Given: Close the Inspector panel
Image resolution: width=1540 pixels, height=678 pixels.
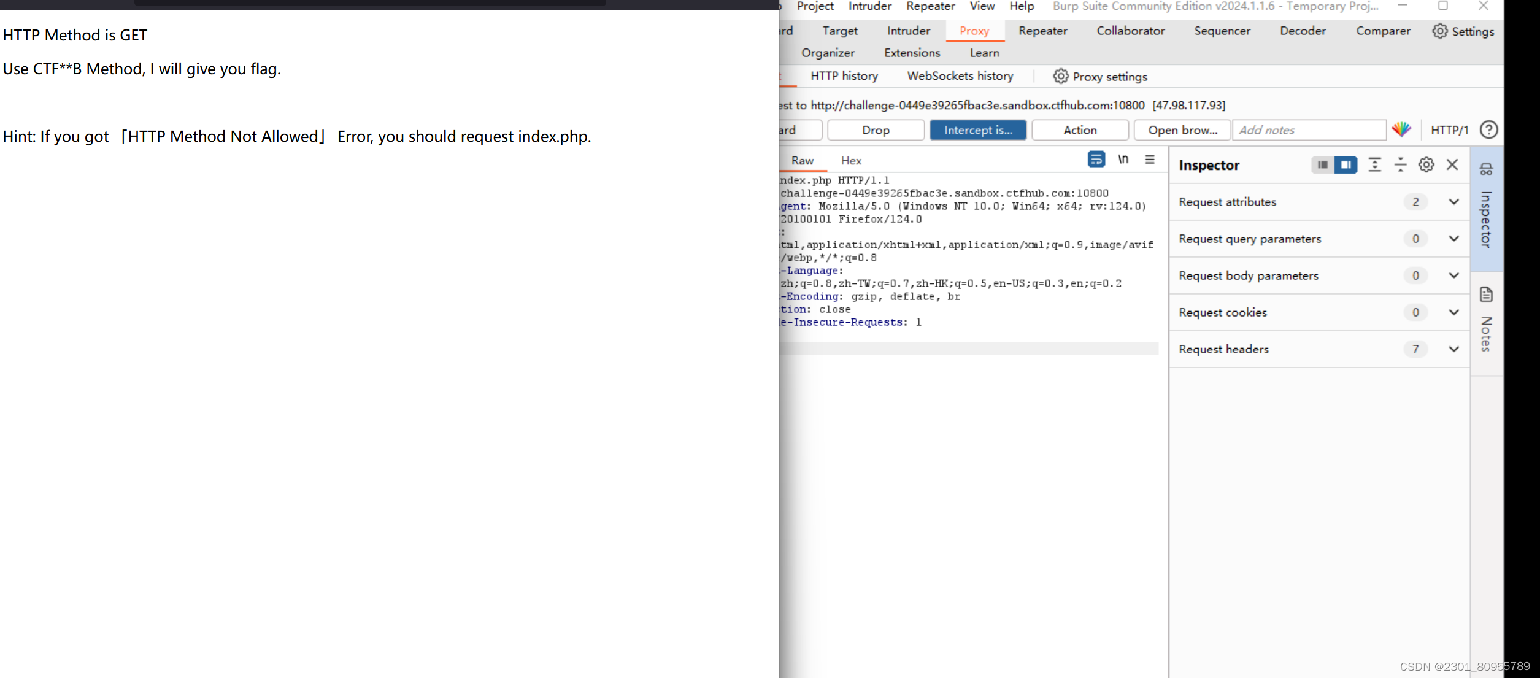Looking at the screenshot, I should tap(1452, 164).
